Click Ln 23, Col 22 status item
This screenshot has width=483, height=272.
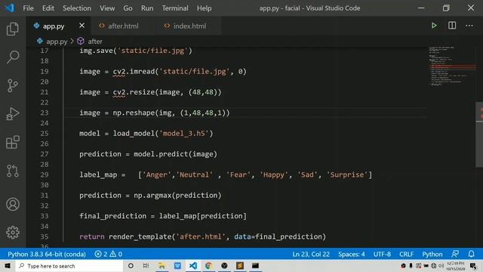[x=311, y=254]
